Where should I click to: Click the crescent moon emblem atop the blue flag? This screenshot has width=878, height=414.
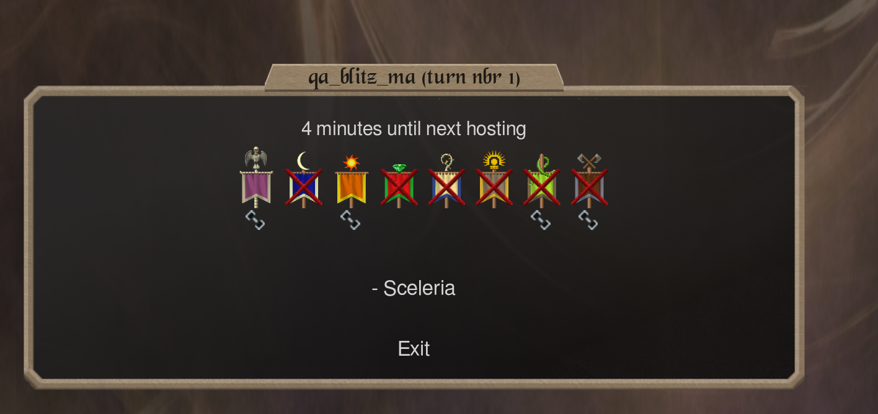coord(303,161)
